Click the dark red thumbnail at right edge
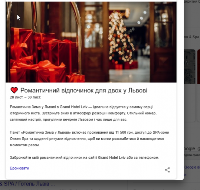The image size is (200, 190). point(199,66)
